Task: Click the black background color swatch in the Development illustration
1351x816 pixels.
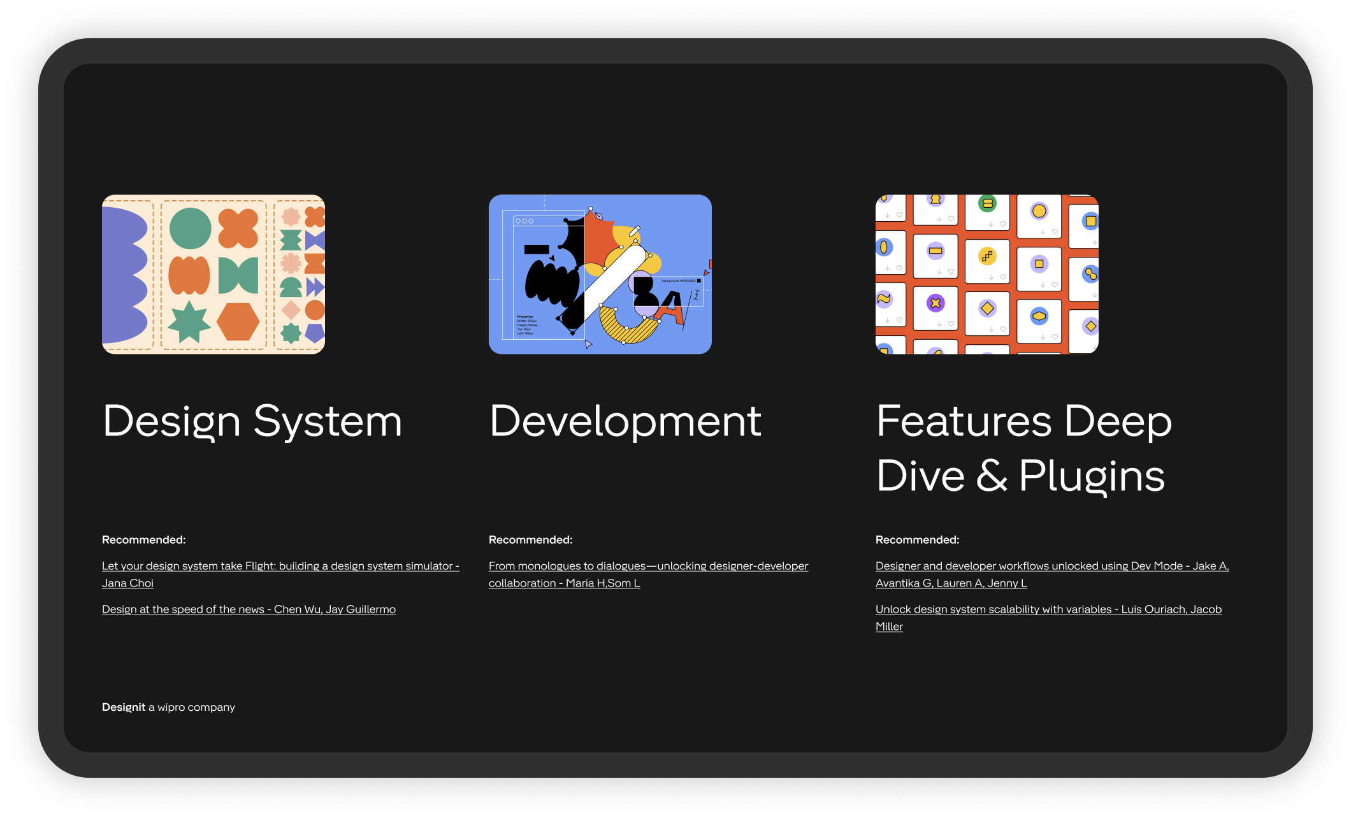Action: [x=699, y=280]
